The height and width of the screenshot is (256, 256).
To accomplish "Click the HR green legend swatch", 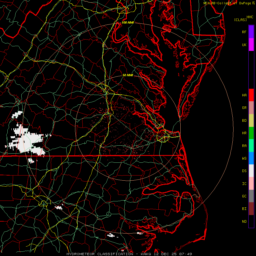I will (x=251, y=133).
